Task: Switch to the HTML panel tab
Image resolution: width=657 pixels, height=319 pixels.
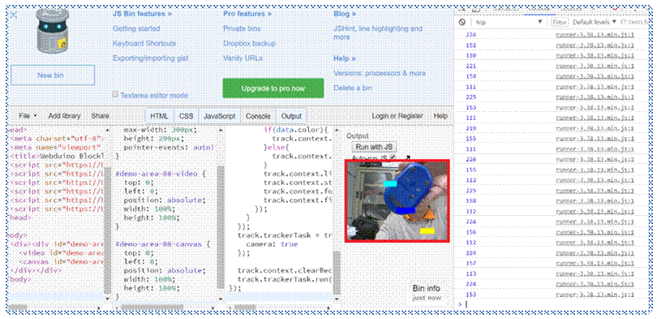Action: [x=159, y=116]
